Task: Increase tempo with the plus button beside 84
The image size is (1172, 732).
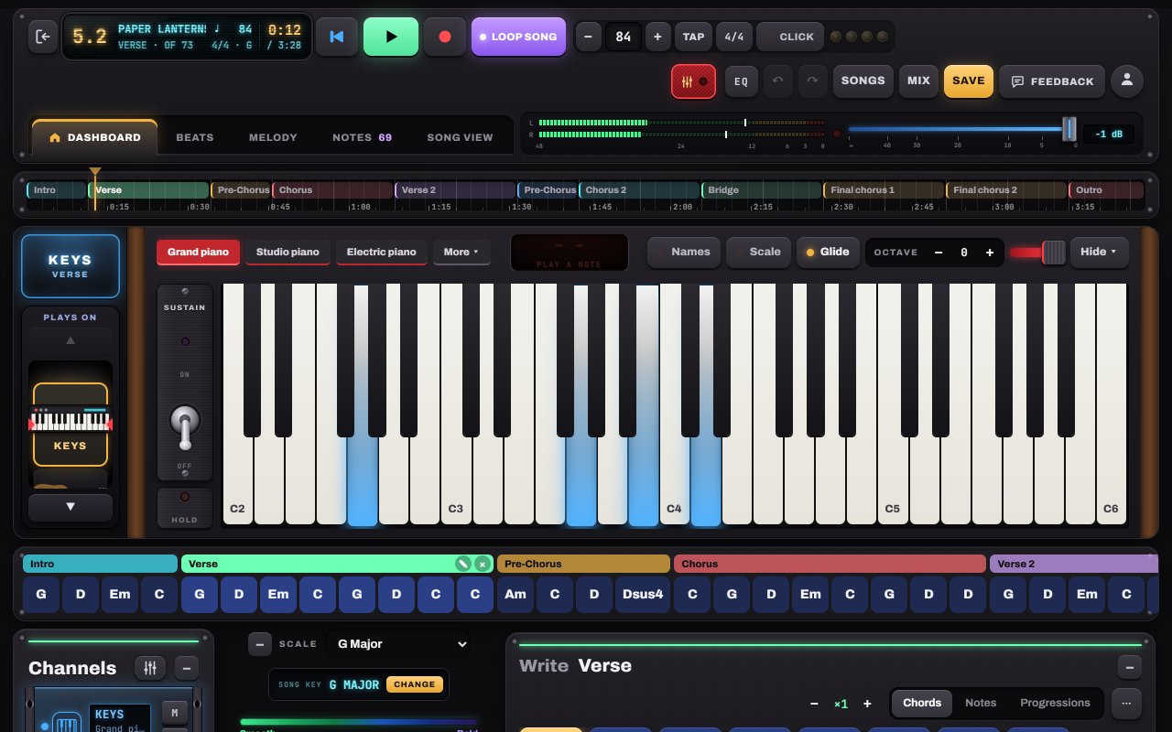Action: point(657,37)
